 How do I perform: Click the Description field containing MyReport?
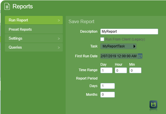pyautogui.click(x=129, y=32)
